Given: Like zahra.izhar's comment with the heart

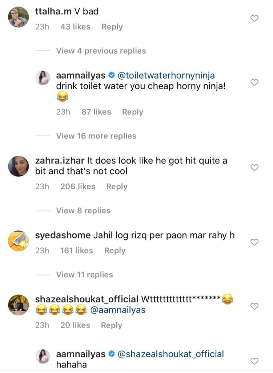Looking at the screenshot, I should coord(255,168).
